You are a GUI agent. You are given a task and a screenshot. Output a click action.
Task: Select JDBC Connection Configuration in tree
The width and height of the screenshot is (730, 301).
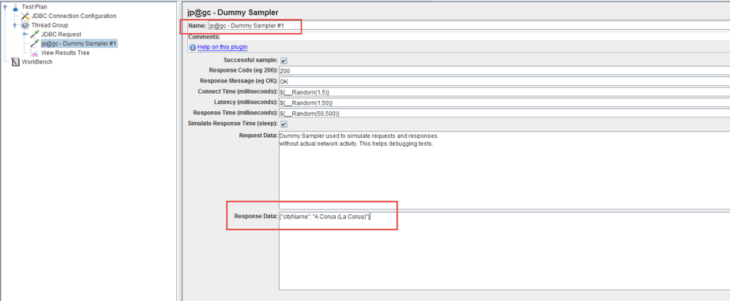pyautogui.click(x=74, y=16)
